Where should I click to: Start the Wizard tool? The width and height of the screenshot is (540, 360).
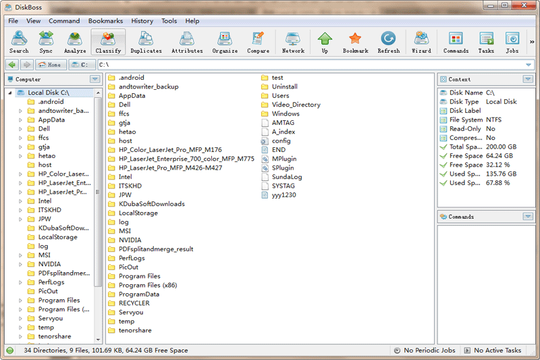point(421,42)
